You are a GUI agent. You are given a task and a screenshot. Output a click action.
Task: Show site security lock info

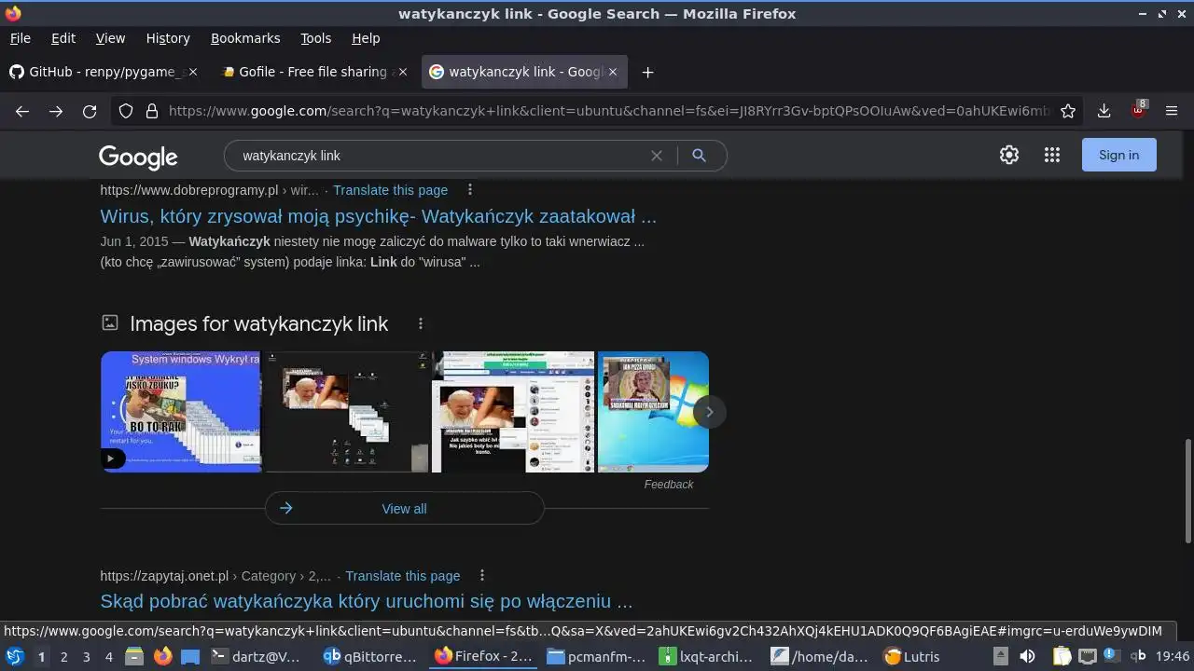(x=152, y=111)
